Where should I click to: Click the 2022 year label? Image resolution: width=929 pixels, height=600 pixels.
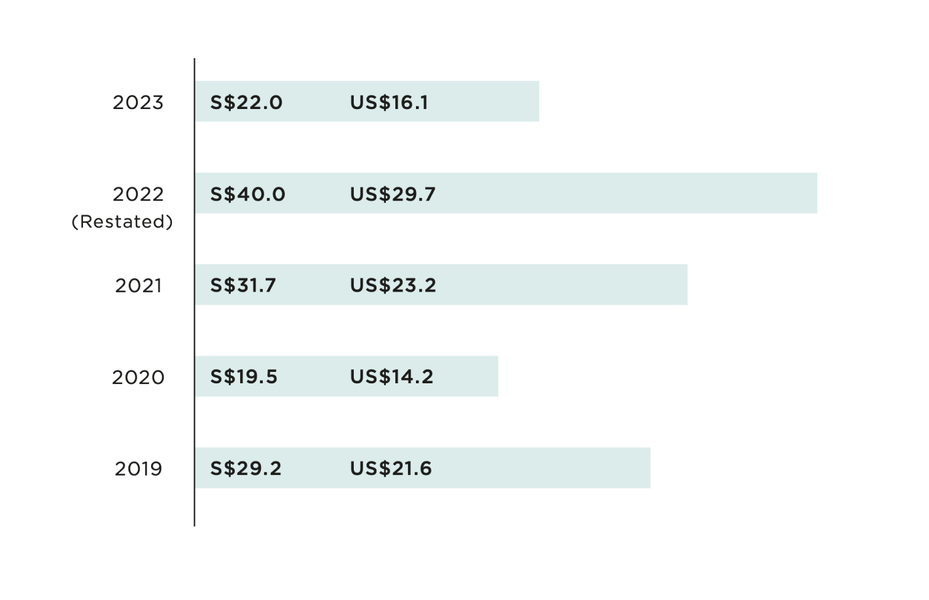(138, 194)
